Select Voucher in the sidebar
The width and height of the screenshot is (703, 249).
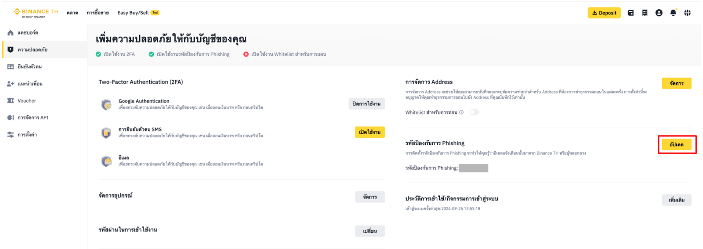click(x=26, y=101)
